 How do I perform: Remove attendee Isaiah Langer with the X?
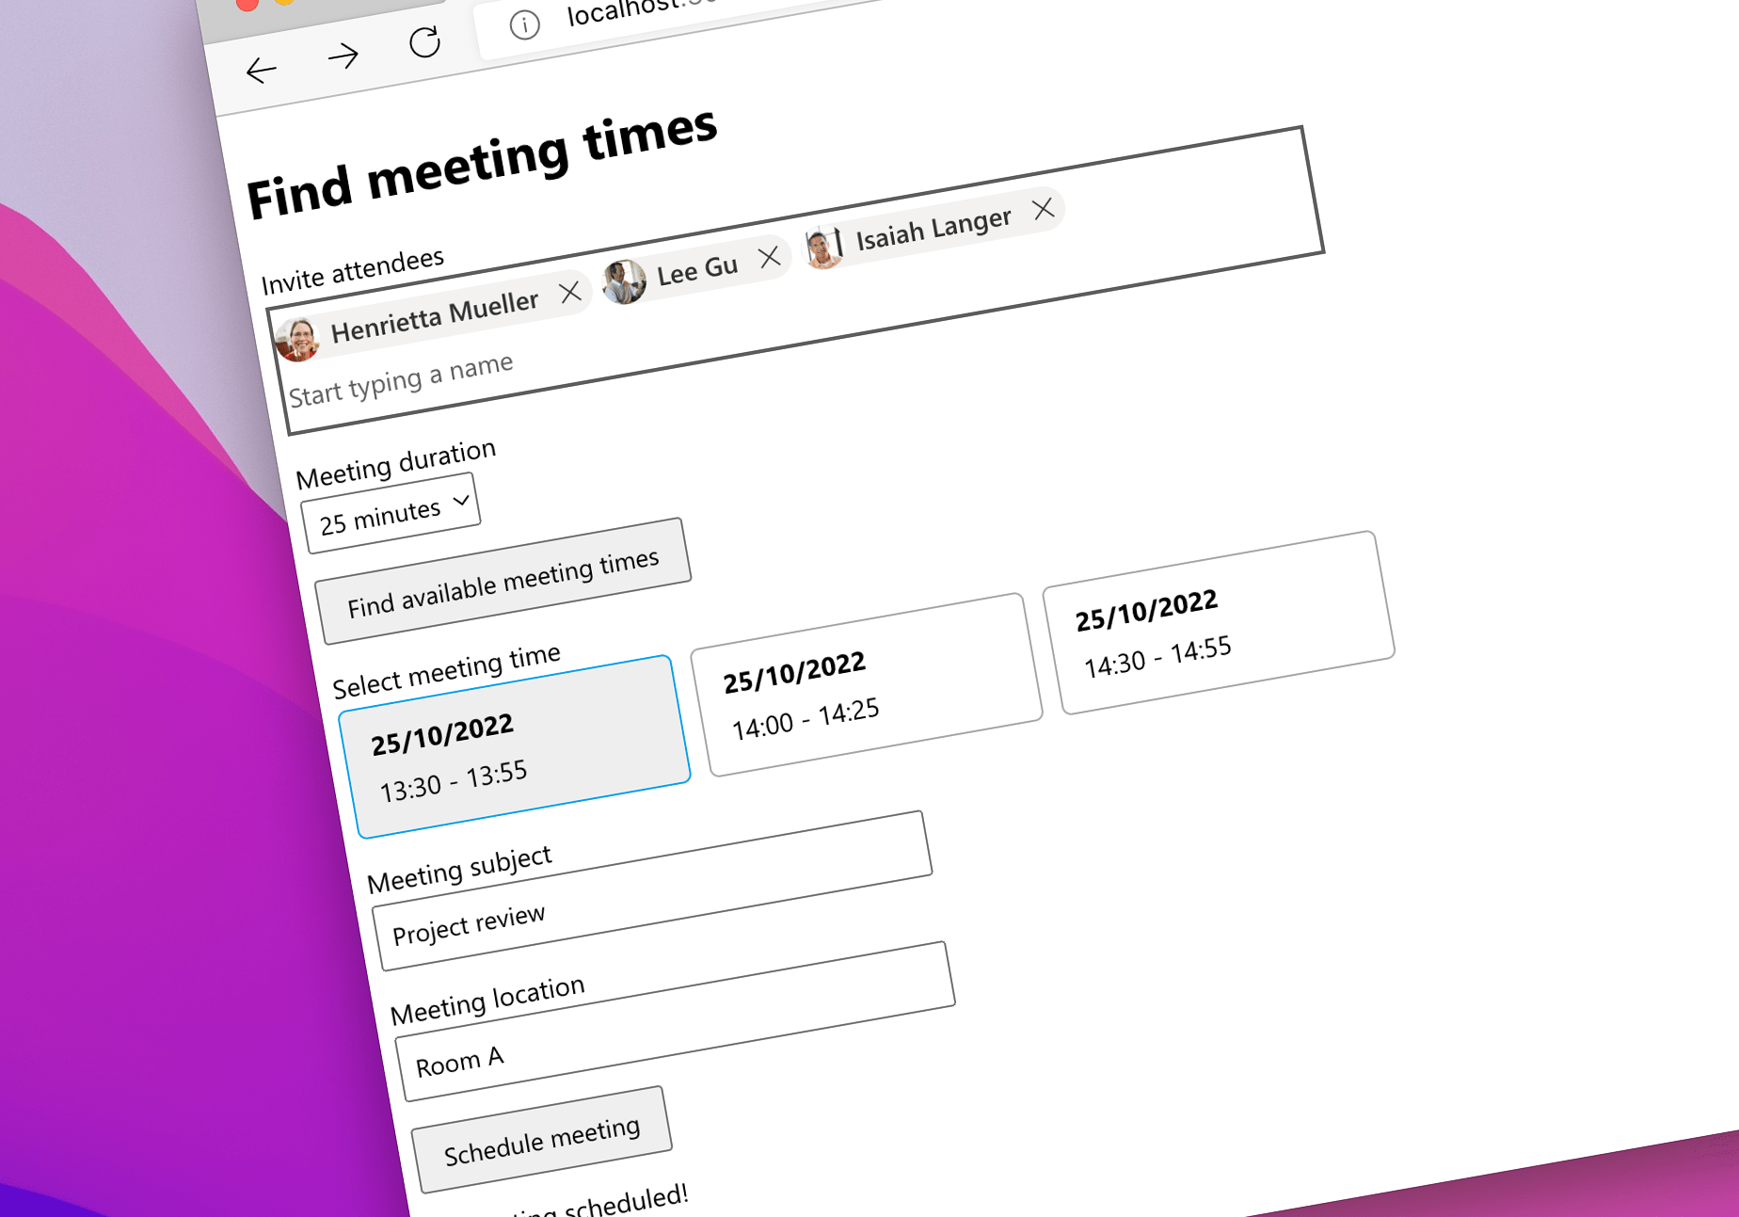(1043, 208)
